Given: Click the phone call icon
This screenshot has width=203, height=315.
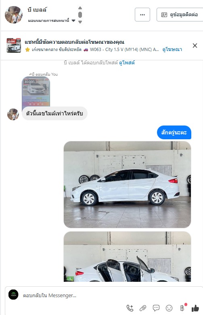Looking at the screenshot, I should (130, 308).
